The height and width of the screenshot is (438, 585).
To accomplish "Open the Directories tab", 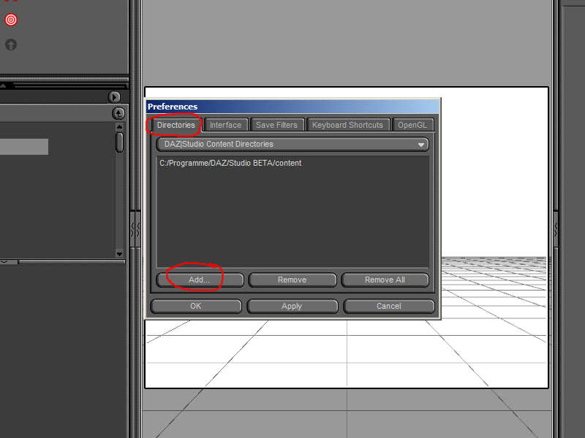I will point(175,125).
